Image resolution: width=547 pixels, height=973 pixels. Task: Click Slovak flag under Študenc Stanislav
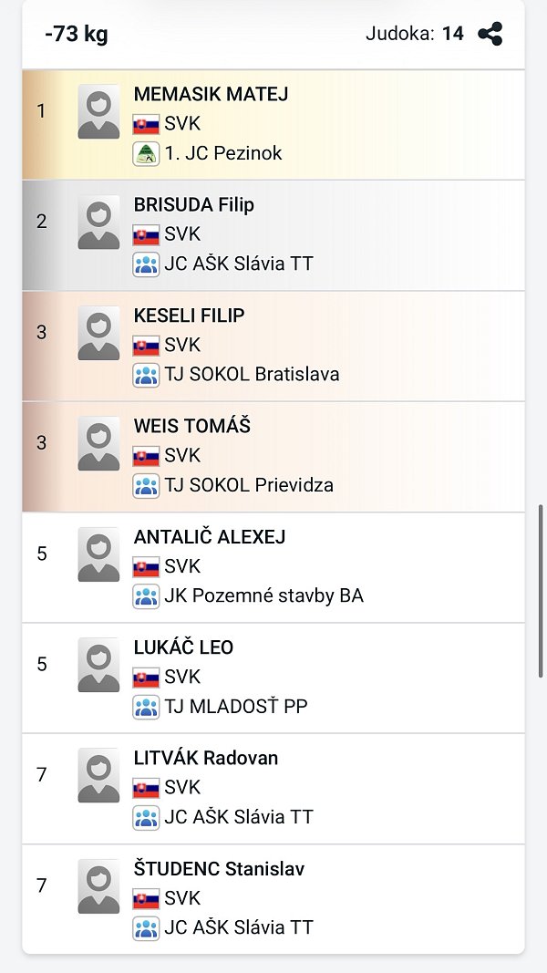tap(146, 899)
